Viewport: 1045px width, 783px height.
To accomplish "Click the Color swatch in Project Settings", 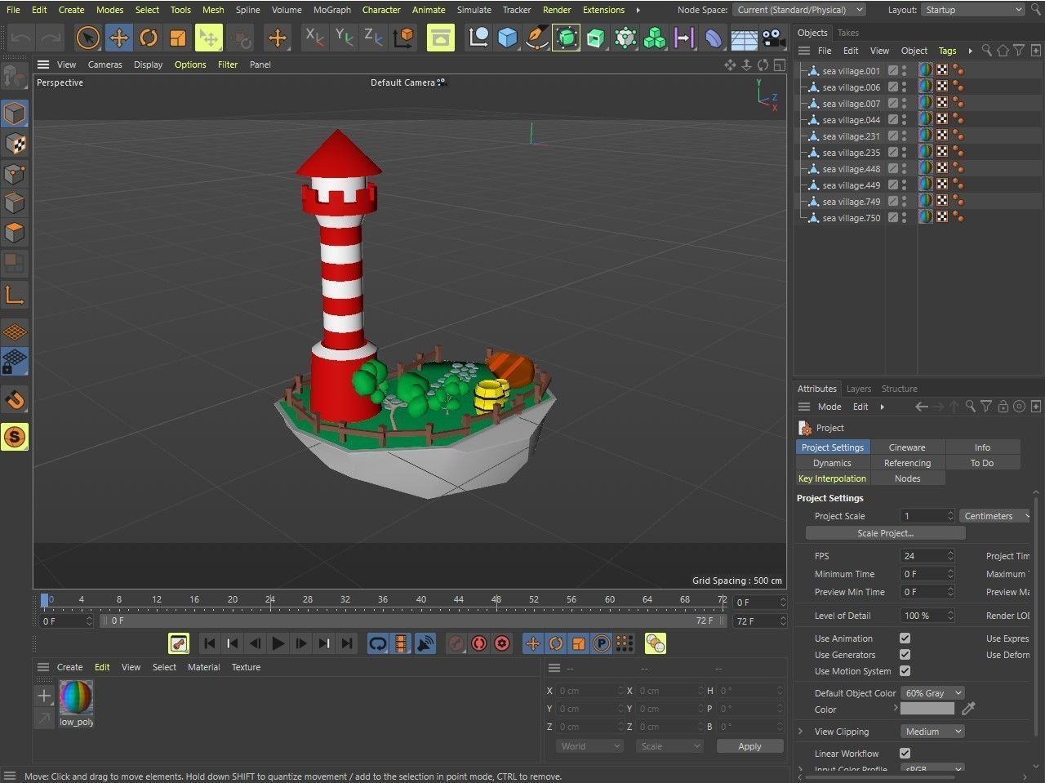I will point(927,709).
